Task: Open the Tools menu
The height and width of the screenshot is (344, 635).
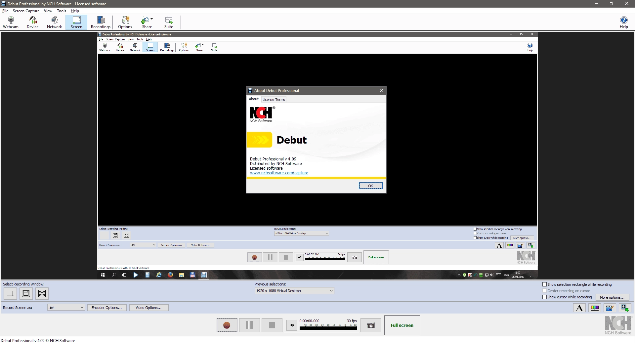Action: (62, 11)
